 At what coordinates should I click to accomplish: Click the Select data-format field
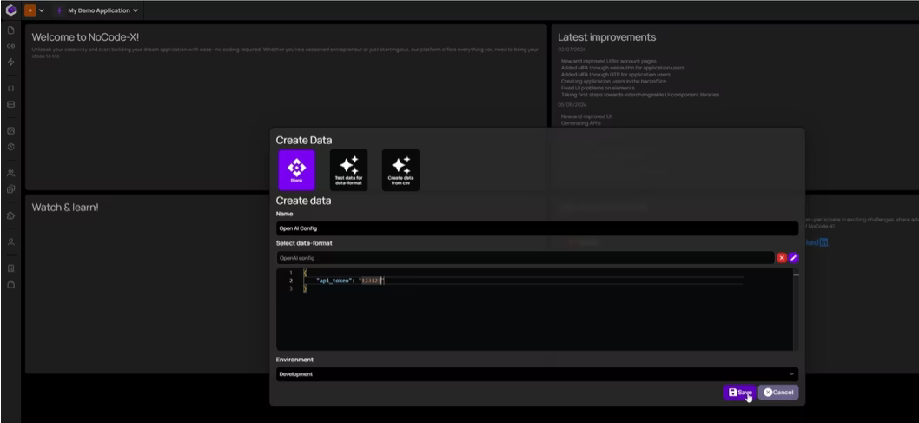526,258
